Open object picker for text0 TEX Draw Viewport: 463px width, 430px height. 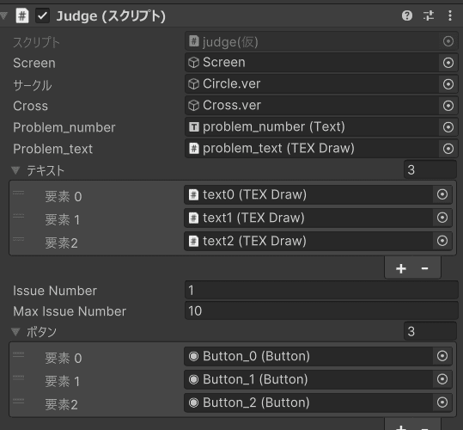[x=442, y=194]
